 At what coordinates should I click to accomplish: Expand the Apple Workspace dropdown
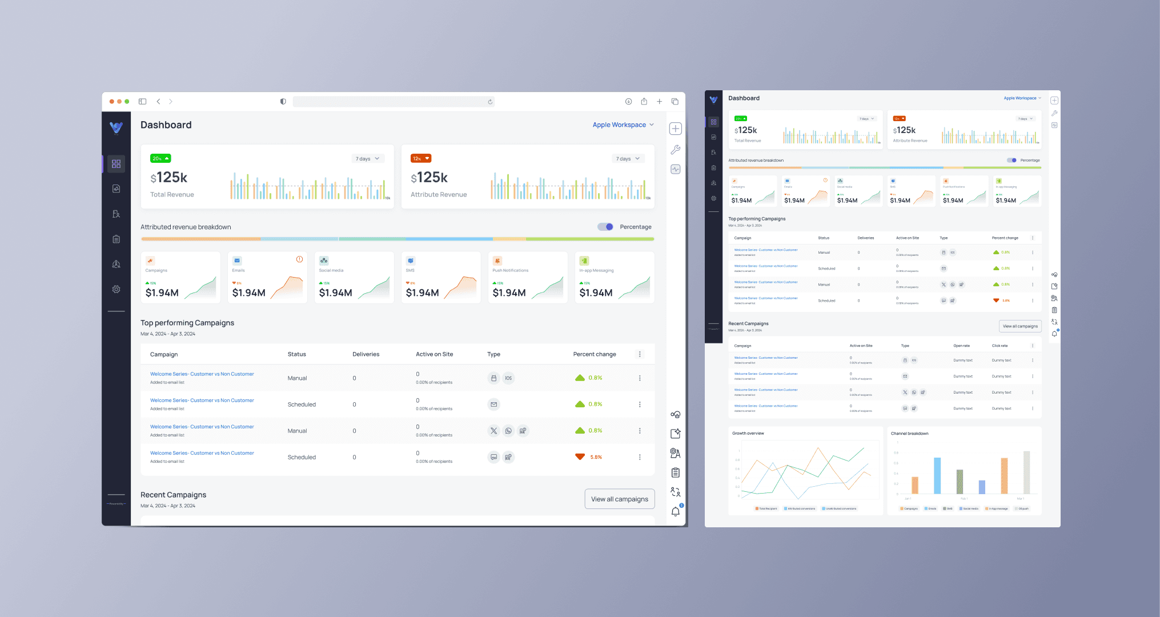point(623,125)
